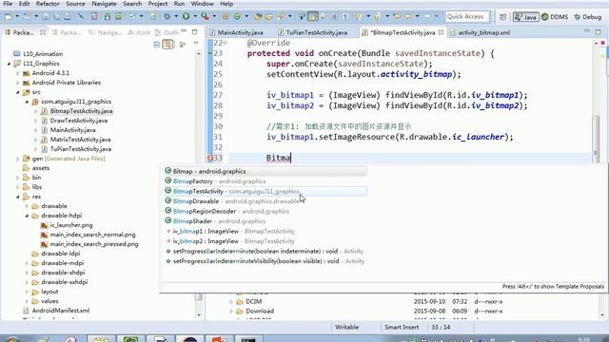Open the File menu

[x=8, y=4]
